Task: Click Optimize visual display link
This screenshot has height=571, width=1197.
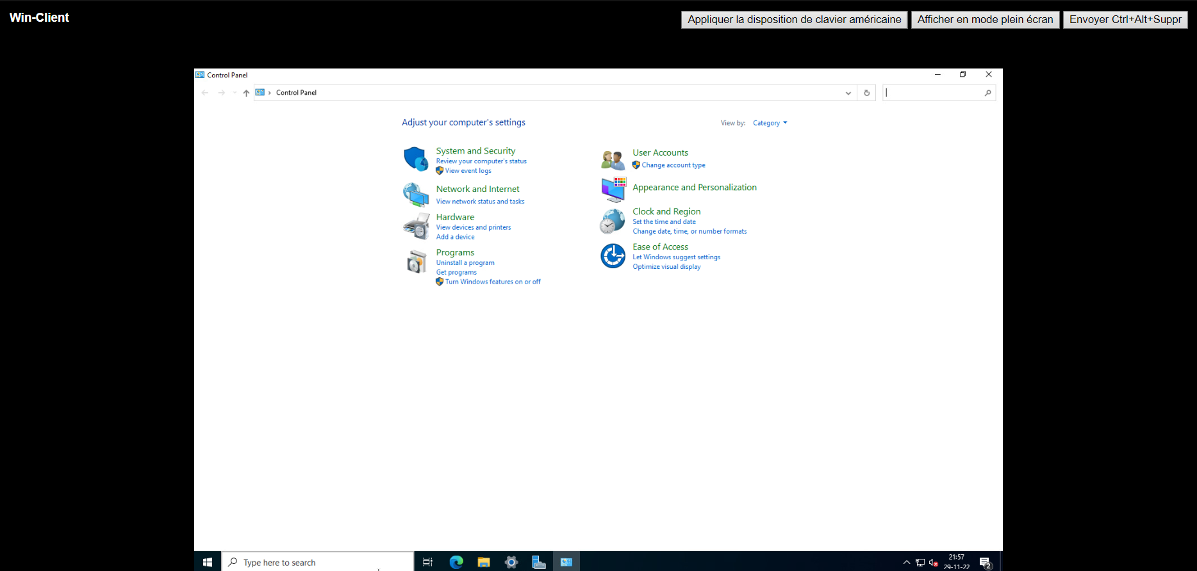Action: click(x=666, y=267)
